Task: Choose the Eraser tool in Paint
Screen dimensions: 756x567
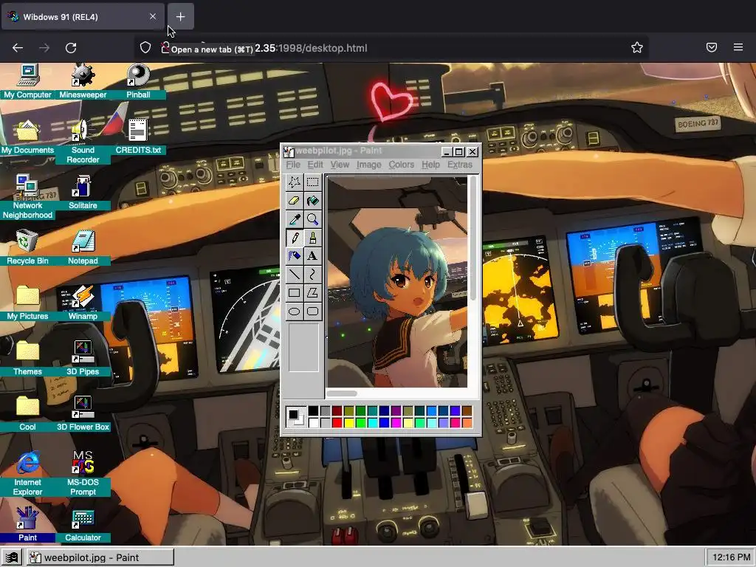Action: (x=294, y=201)
